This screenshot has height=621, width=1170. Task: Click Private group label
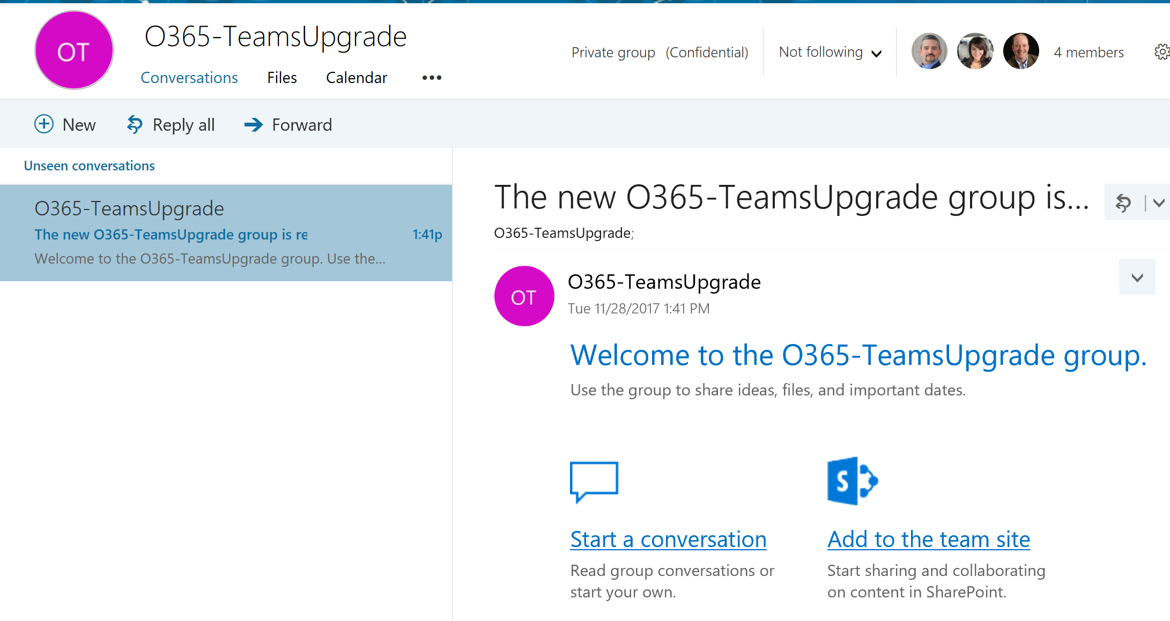(x=613, y=53)
